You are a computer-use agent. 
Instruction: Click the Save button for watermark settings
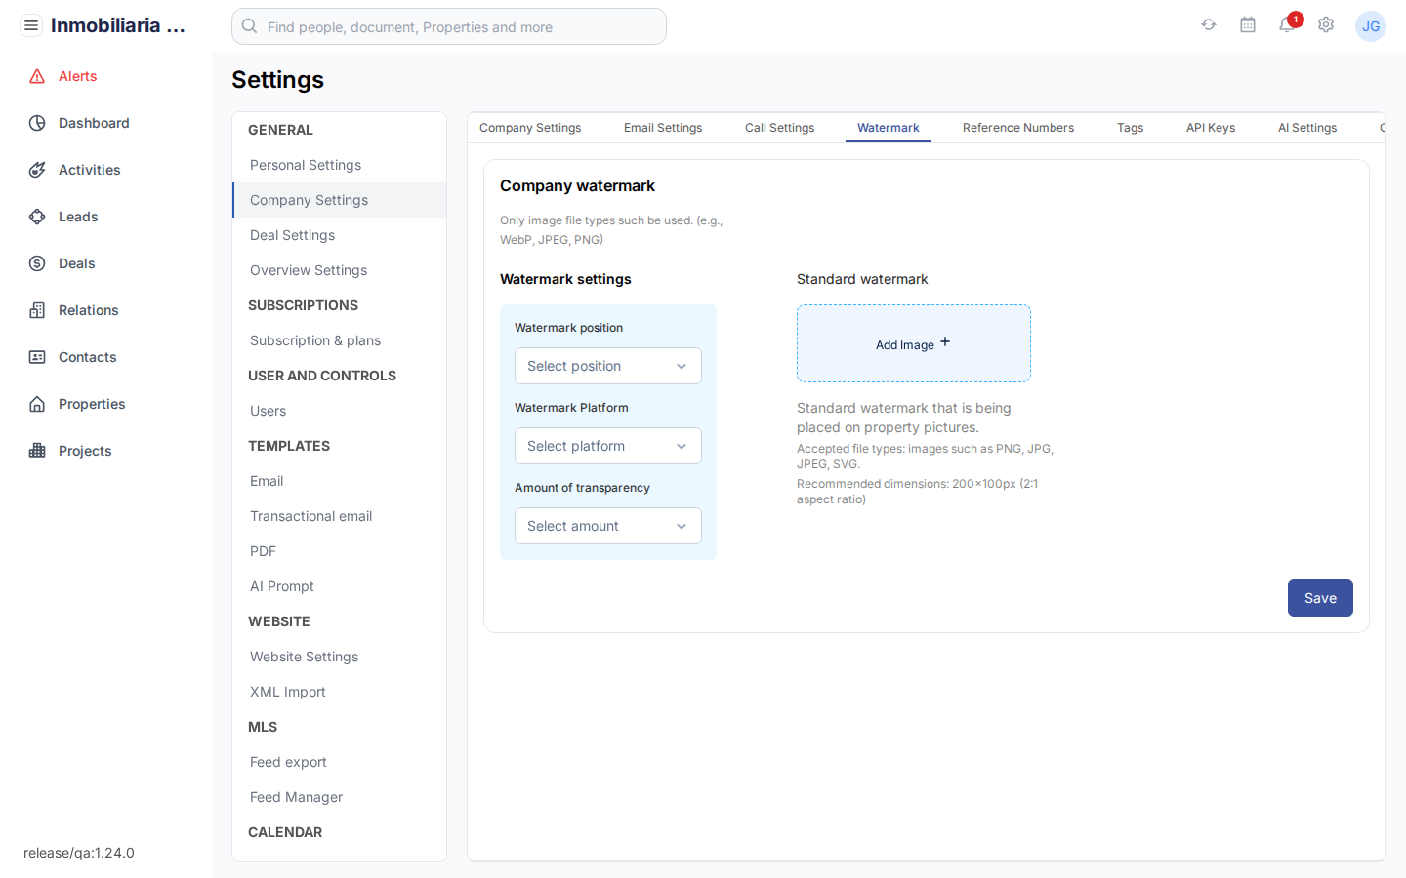pyautogui.click(x=1320, y=598)
